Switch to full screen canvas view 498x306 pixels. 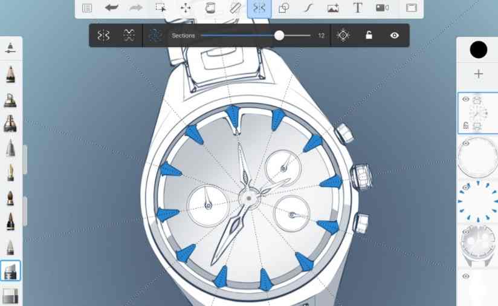click(412, 8)
